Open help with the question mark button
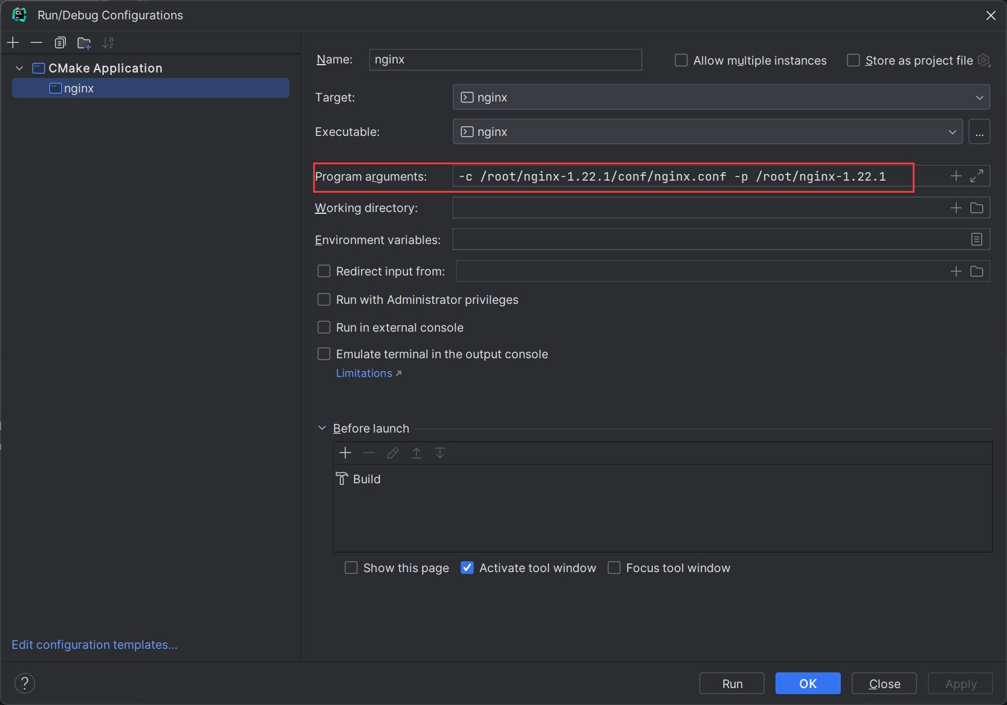Screen dimensions: 1007x705 click(25, 683)
